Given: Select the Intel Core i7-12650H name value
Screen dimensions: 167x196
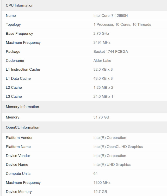Looking at the screenshot, I should [110, 16].
